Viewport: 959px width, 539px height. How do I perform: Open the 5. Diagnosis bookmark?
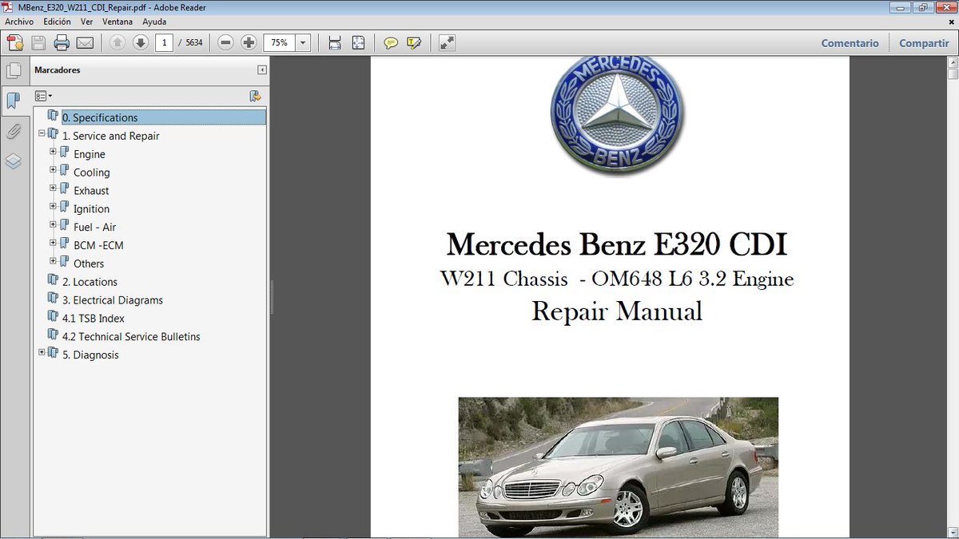tap(90, 355)
